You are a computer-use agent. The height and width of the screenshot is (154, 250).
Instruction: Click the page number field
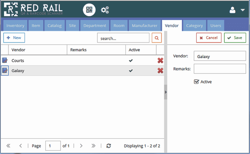pyautogui.click(x=53, y=146)
